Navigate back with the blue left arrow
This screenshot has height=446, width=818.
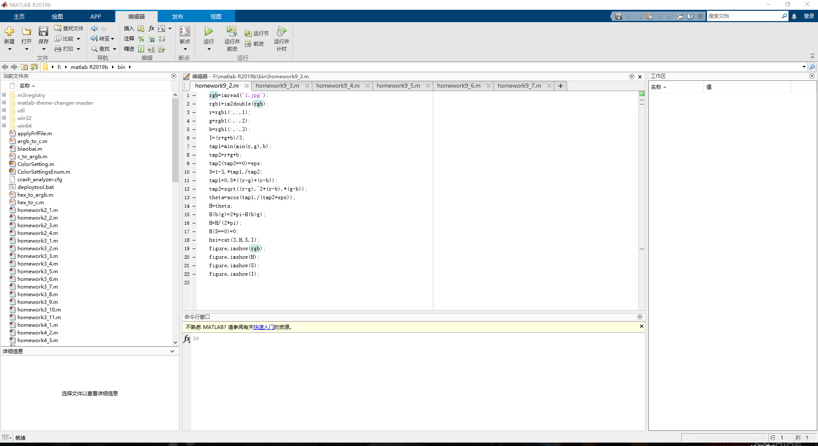click(x=94, y=29)
